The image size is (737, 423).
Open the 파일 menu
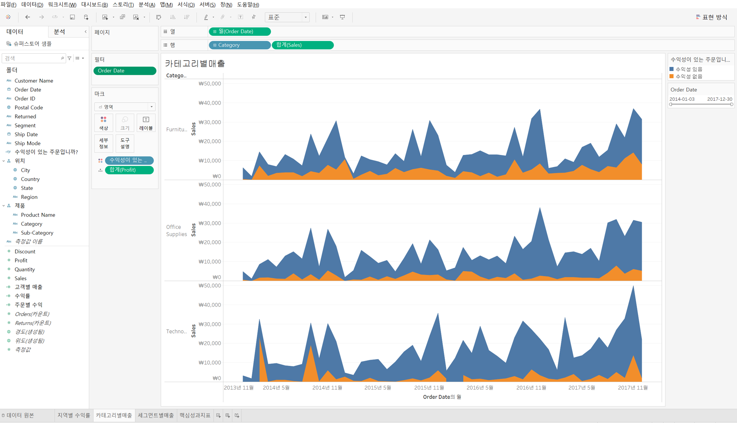coord(8,5)
